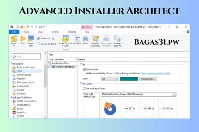This screenshot has width=199, height=132.
Task: Click the help question mark icon
Action: click(x=188, y=32)
